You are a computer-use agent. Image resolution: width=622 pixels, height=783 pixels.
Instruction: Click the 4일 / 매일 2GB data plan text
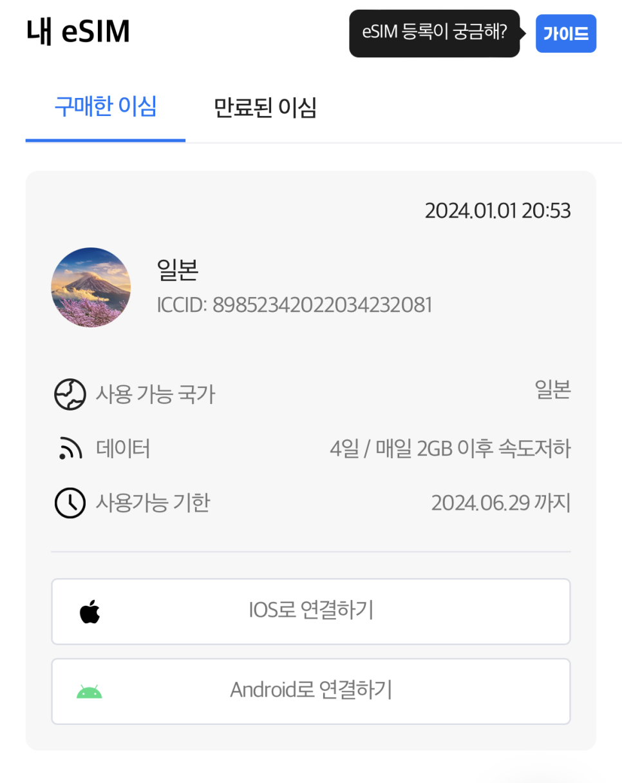click(x=449, y=449)
